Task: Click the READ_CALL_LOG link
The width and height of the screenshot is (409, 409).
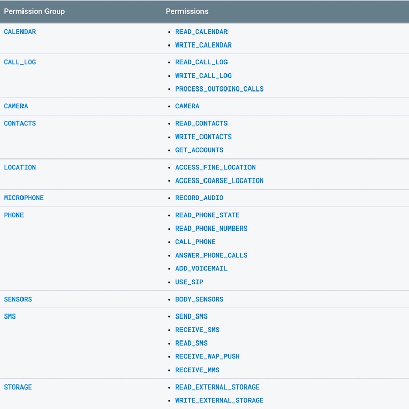Action: (x=201, y=62)
